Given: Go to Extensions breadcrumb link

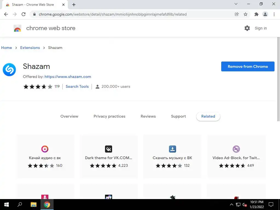Looking at the screenshot, I should [x=30, y=48].
